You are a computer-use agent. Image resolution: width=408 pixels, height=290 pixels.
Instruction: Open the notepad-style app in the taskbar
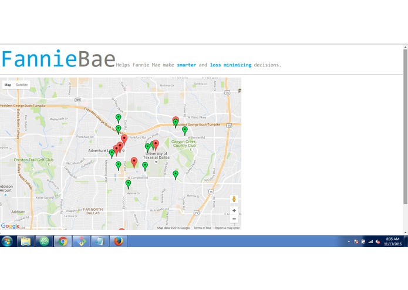pos(100,241)
